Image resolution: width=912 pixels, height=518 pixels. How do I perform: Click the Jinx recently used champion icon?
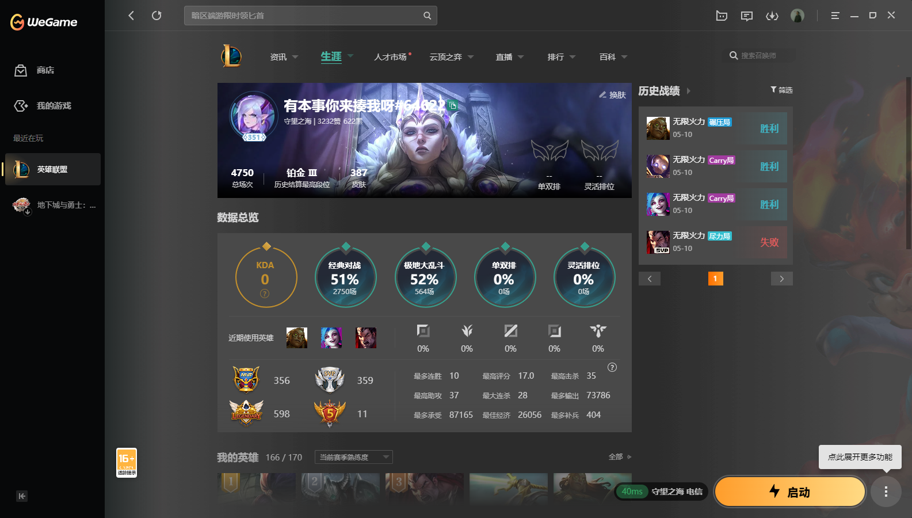click(331, 338)
